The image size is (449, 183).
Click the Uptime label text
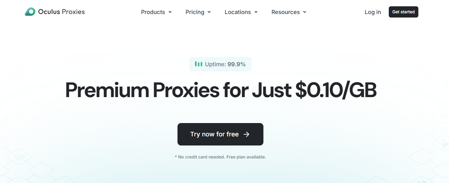[215, 64]
